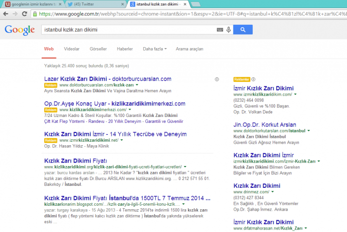This screenshot has width=347, height=232.
Task: Open Kızlık Zarı Dikimi Fiyatı result
Action: tap(75, 161)
